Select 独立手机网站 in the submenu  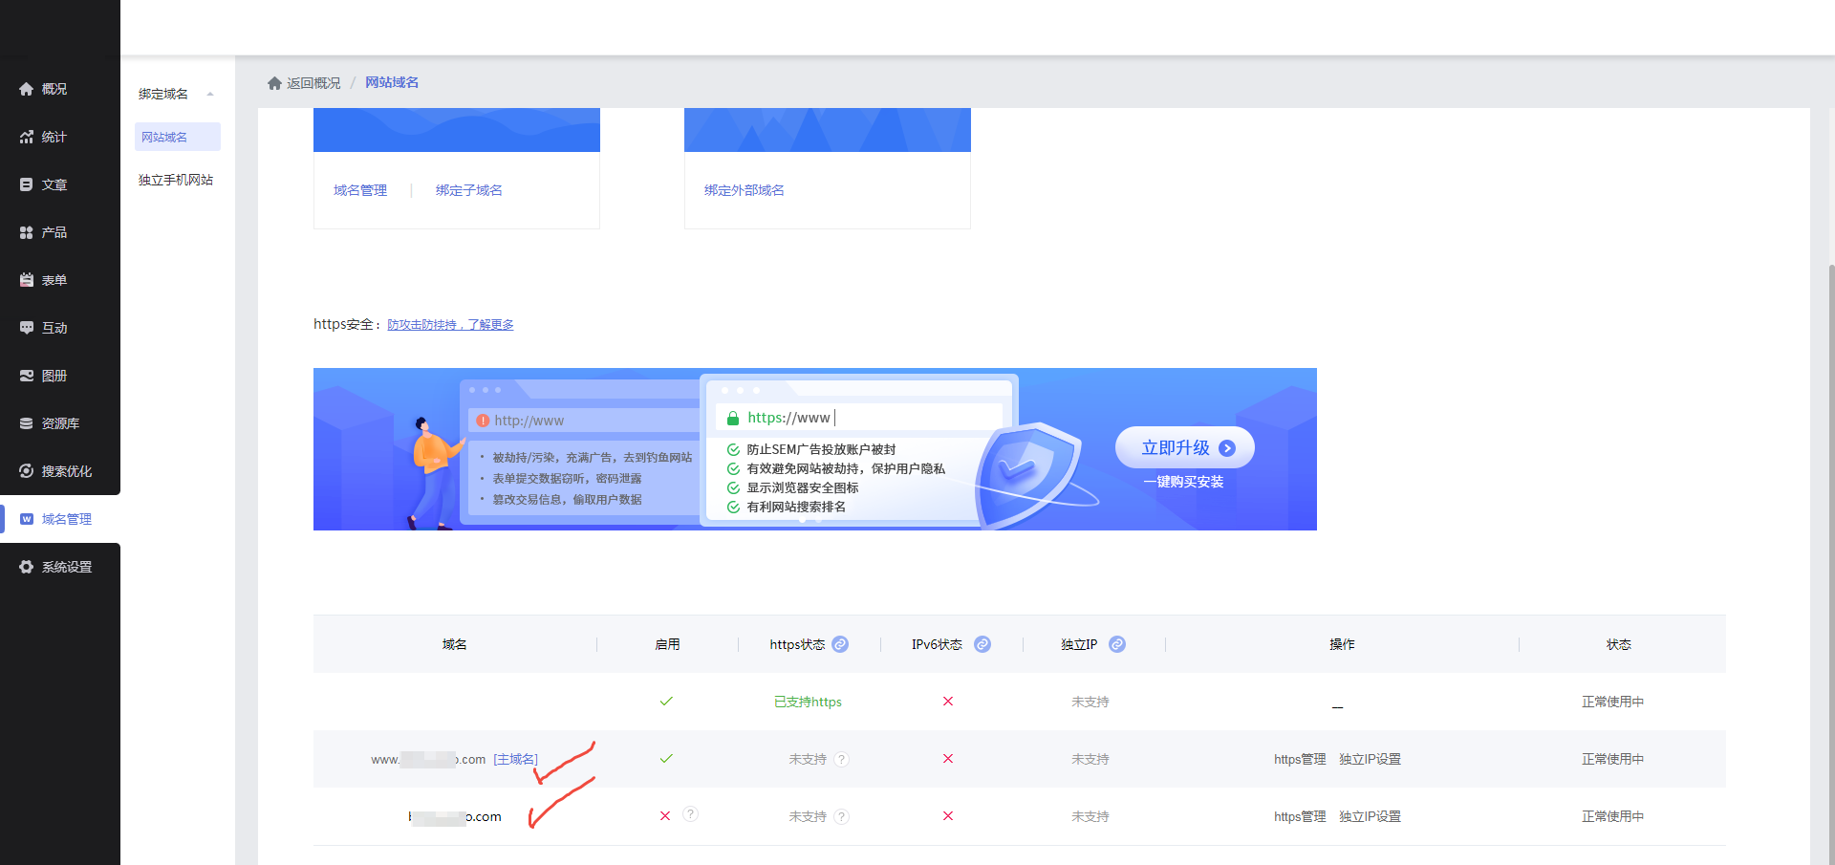pyautogui.click(x=176, y=180)
